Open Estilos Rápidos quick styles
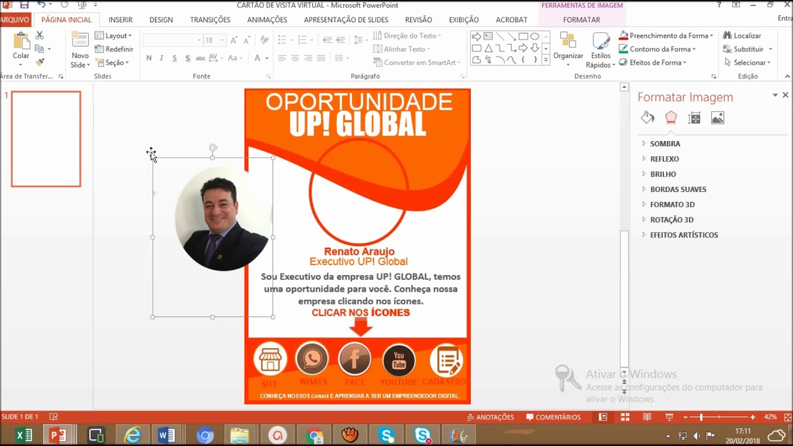This screenshot has height=446, width=793. coord(600,50)
